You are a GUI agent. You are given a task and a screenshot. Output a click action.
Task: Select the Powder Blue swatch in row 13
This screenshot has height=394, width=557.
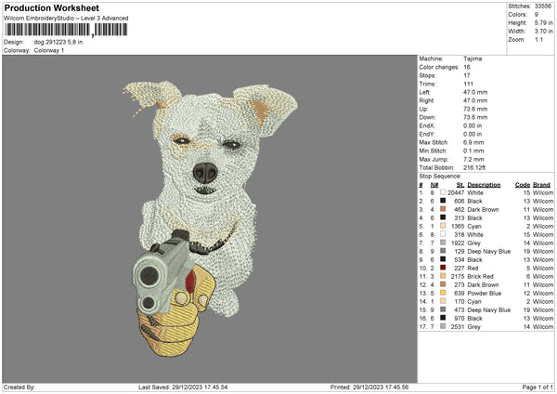point(443,293)
